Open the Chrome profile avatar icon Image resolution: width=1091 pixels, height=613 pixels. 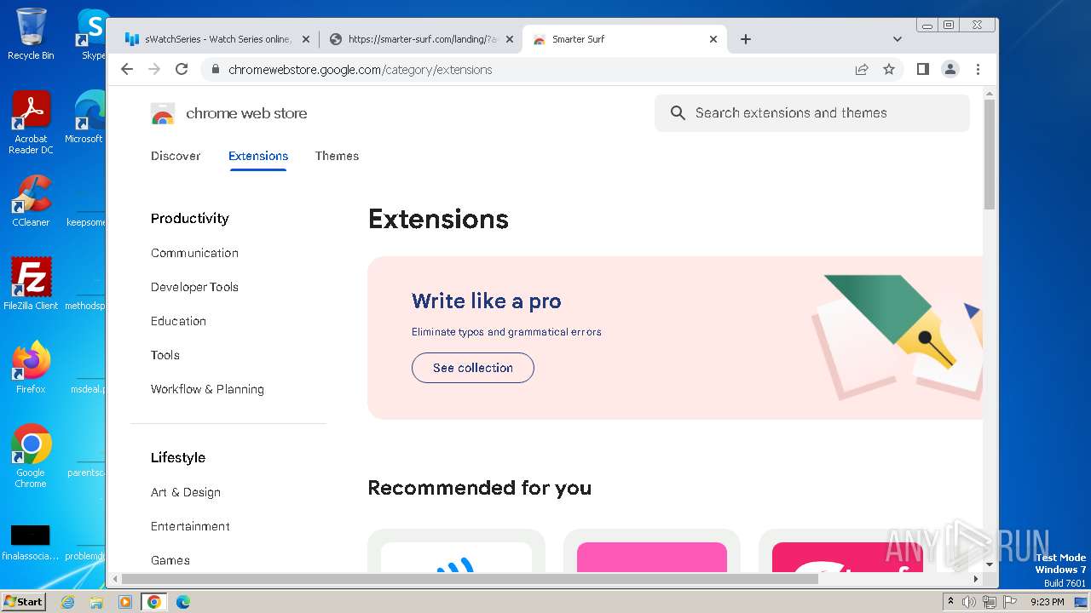(x=950, y=69)
